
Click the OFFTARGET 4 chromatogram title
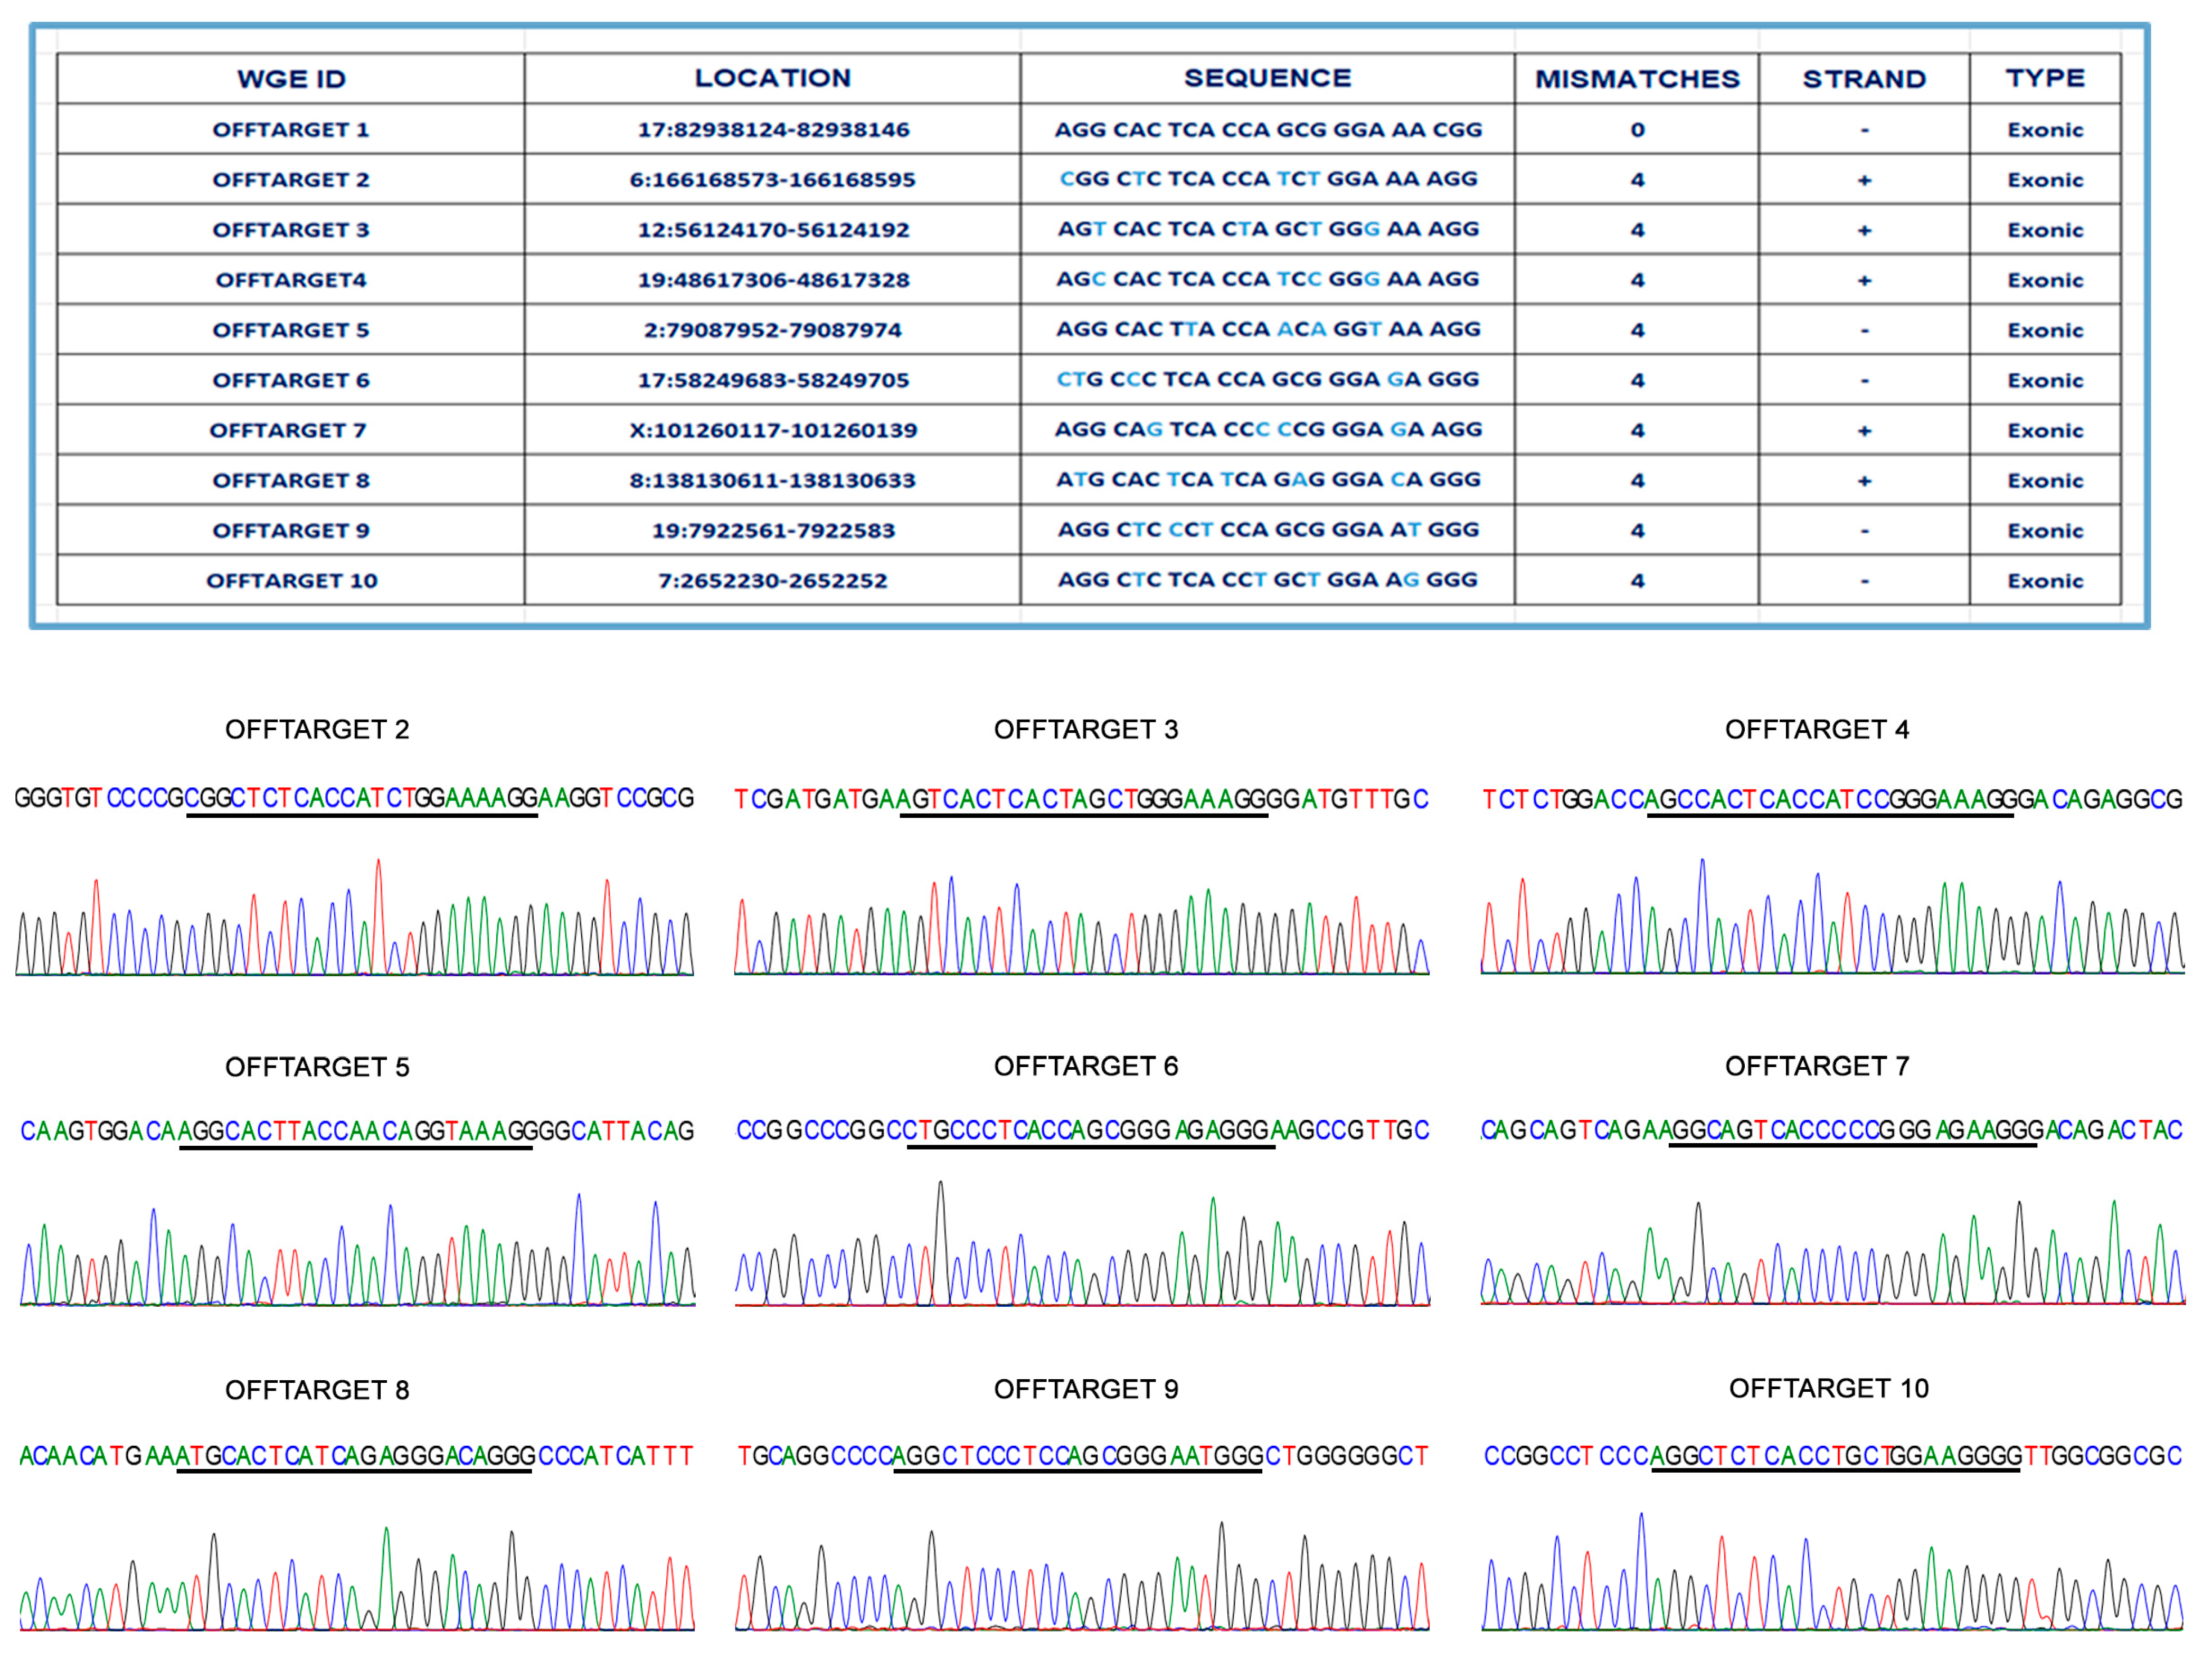pyautogui.click(x=1817, y=730)
